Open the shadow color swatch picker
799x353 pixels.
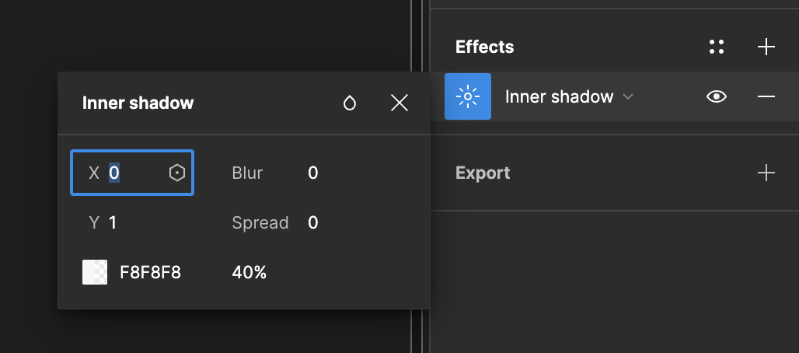(95, 272)
